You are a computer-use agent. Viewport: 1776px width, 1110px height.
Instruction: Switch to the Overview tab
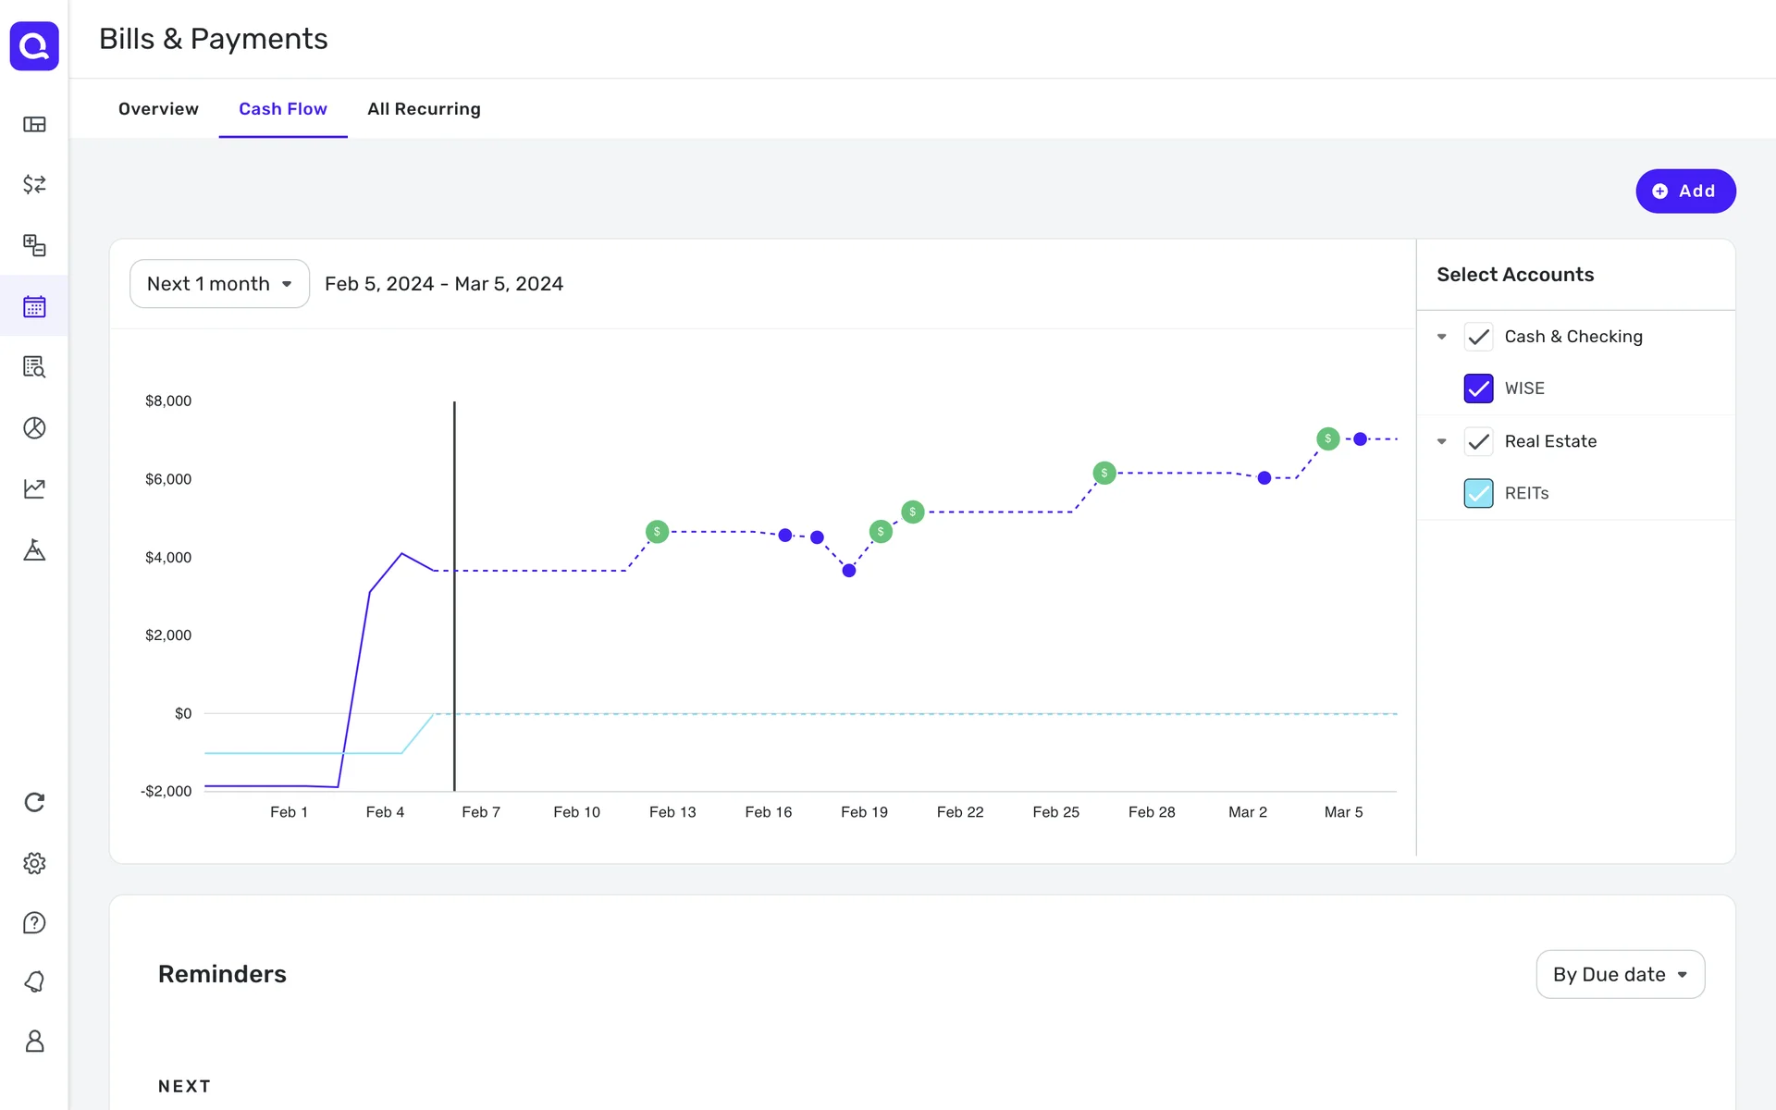coord(158,109)
